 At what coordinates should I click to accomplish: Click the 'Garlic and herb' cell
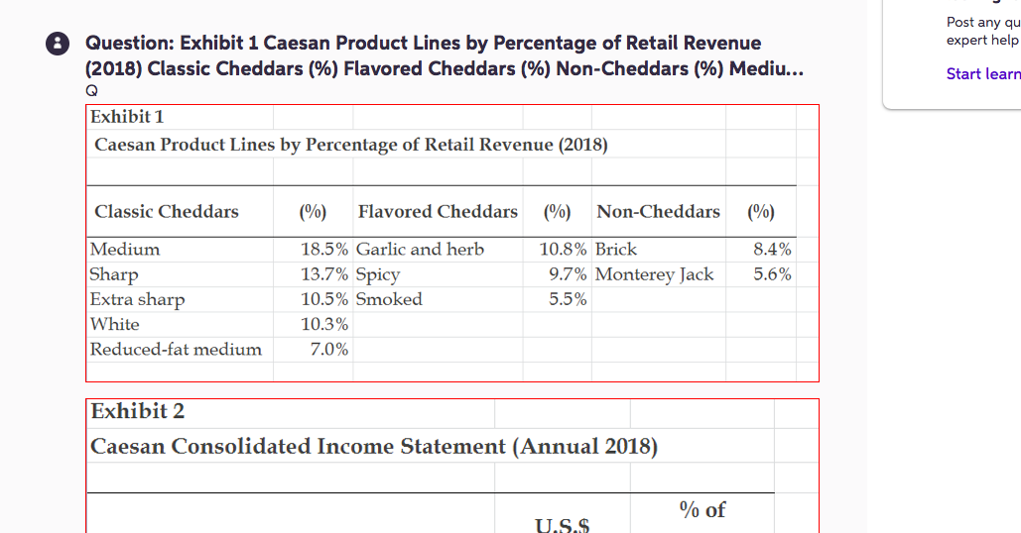(420, 250)
